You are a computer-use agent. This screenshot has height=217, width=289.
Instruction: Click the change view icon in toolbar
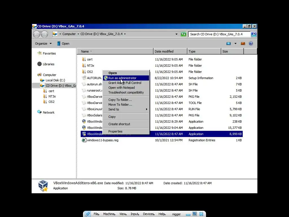point(229,44)
